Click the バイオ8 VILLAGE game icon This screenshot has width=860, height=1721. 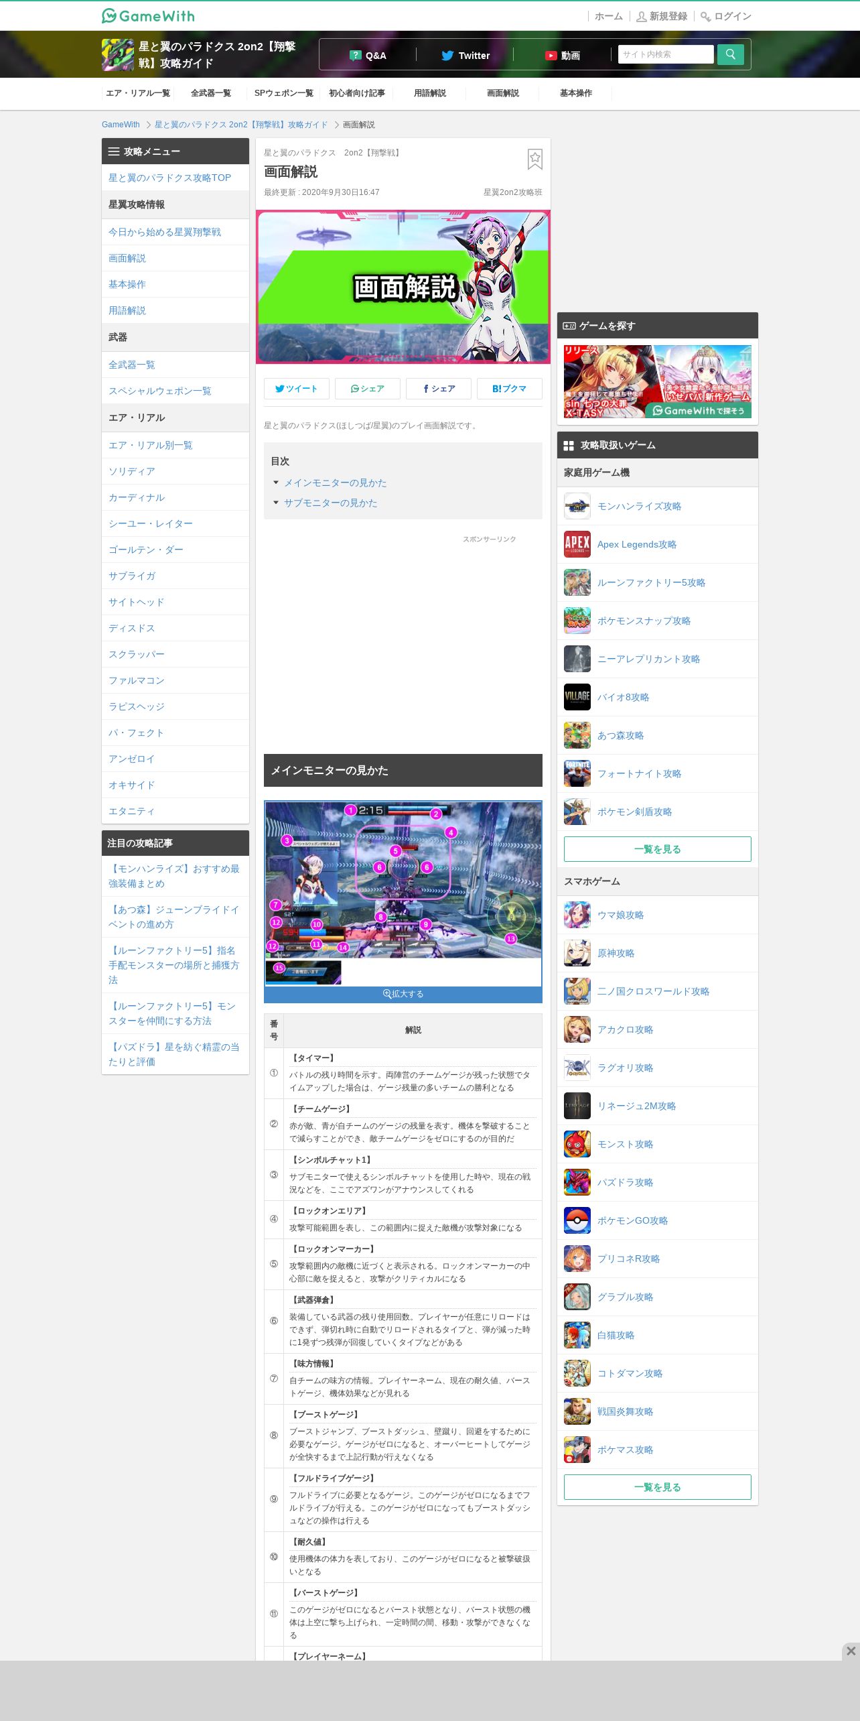click(577, 697)
